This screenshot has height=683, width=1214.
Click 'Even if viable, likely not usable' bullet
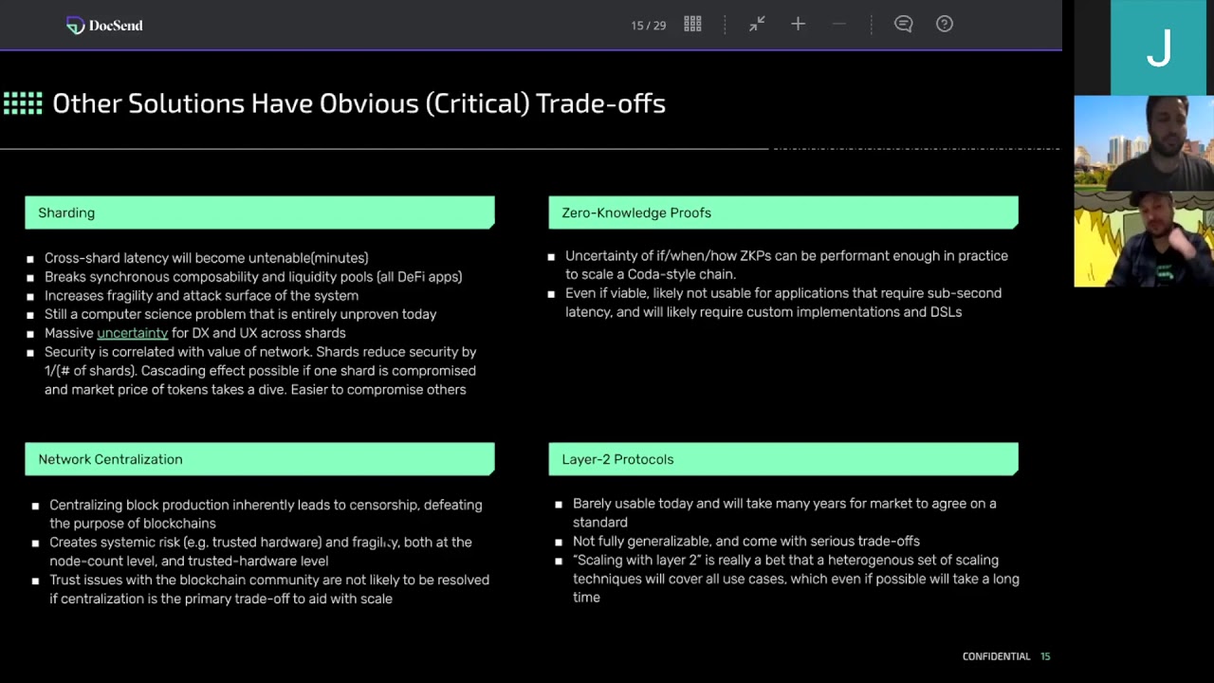point(783,303)
